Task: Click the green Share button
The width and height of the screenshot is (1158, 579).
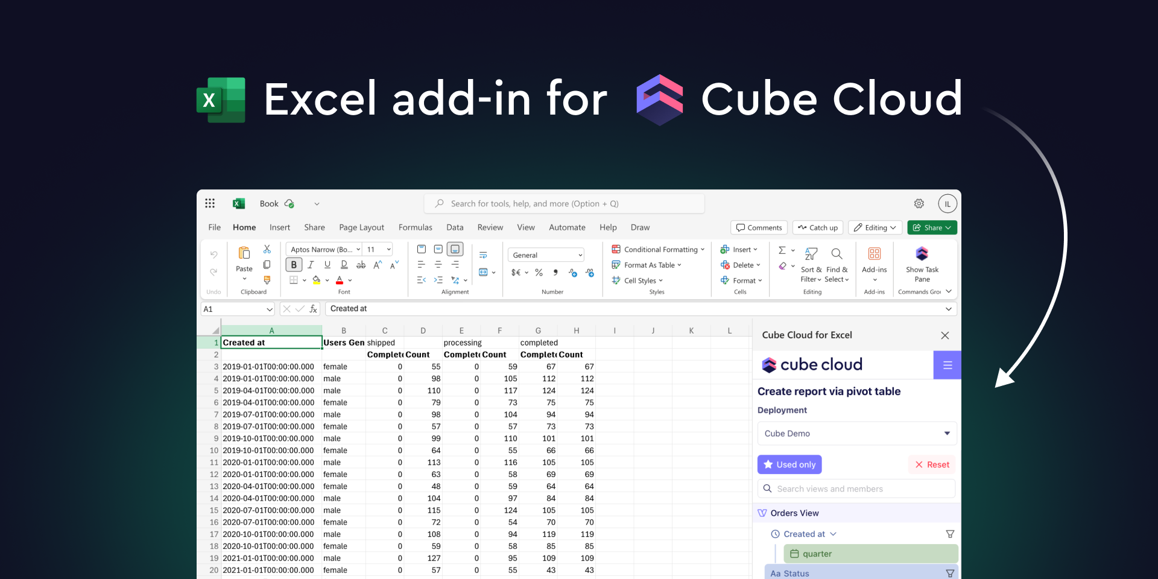Action: click(x=932, y=227)
